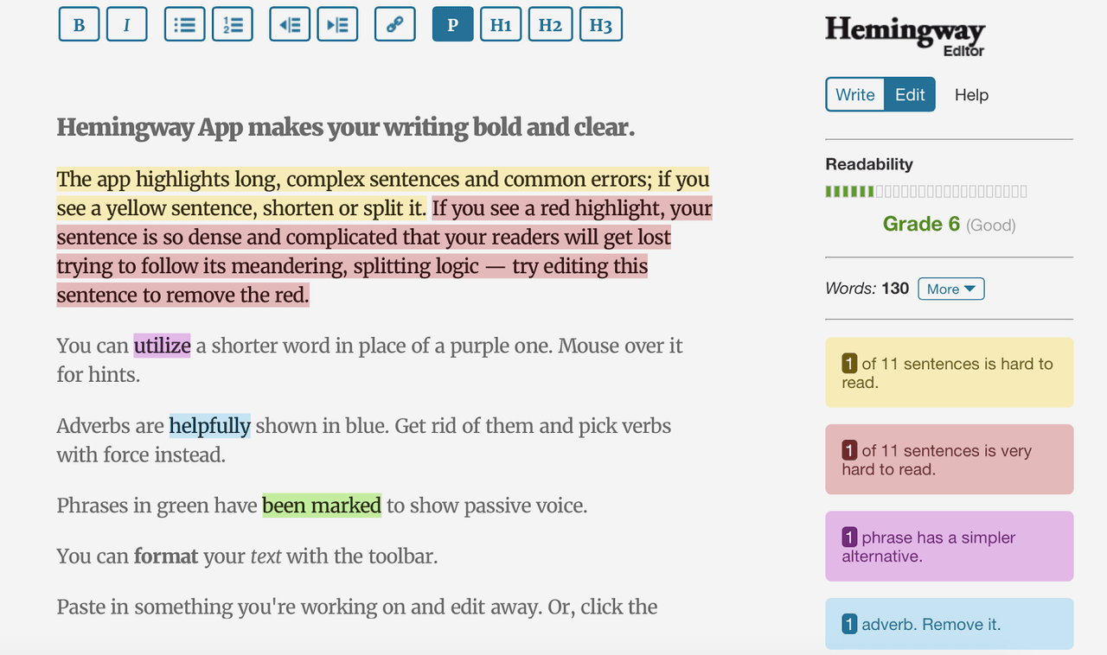Insert a bulleted list

(185, 25)
